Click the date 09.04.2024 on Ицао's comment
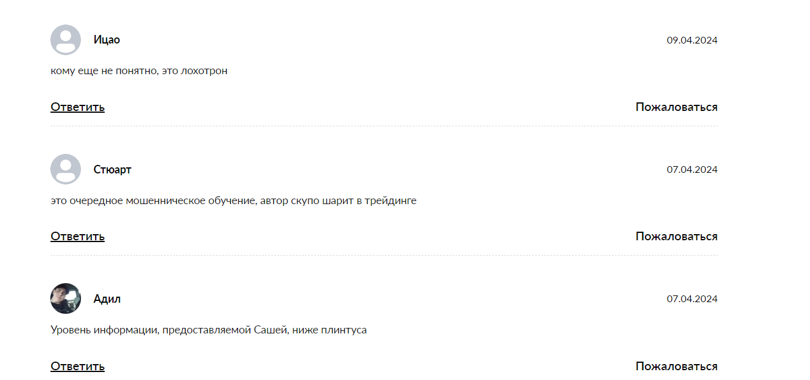This screenshot has height=380, width=810. (692, 40)
